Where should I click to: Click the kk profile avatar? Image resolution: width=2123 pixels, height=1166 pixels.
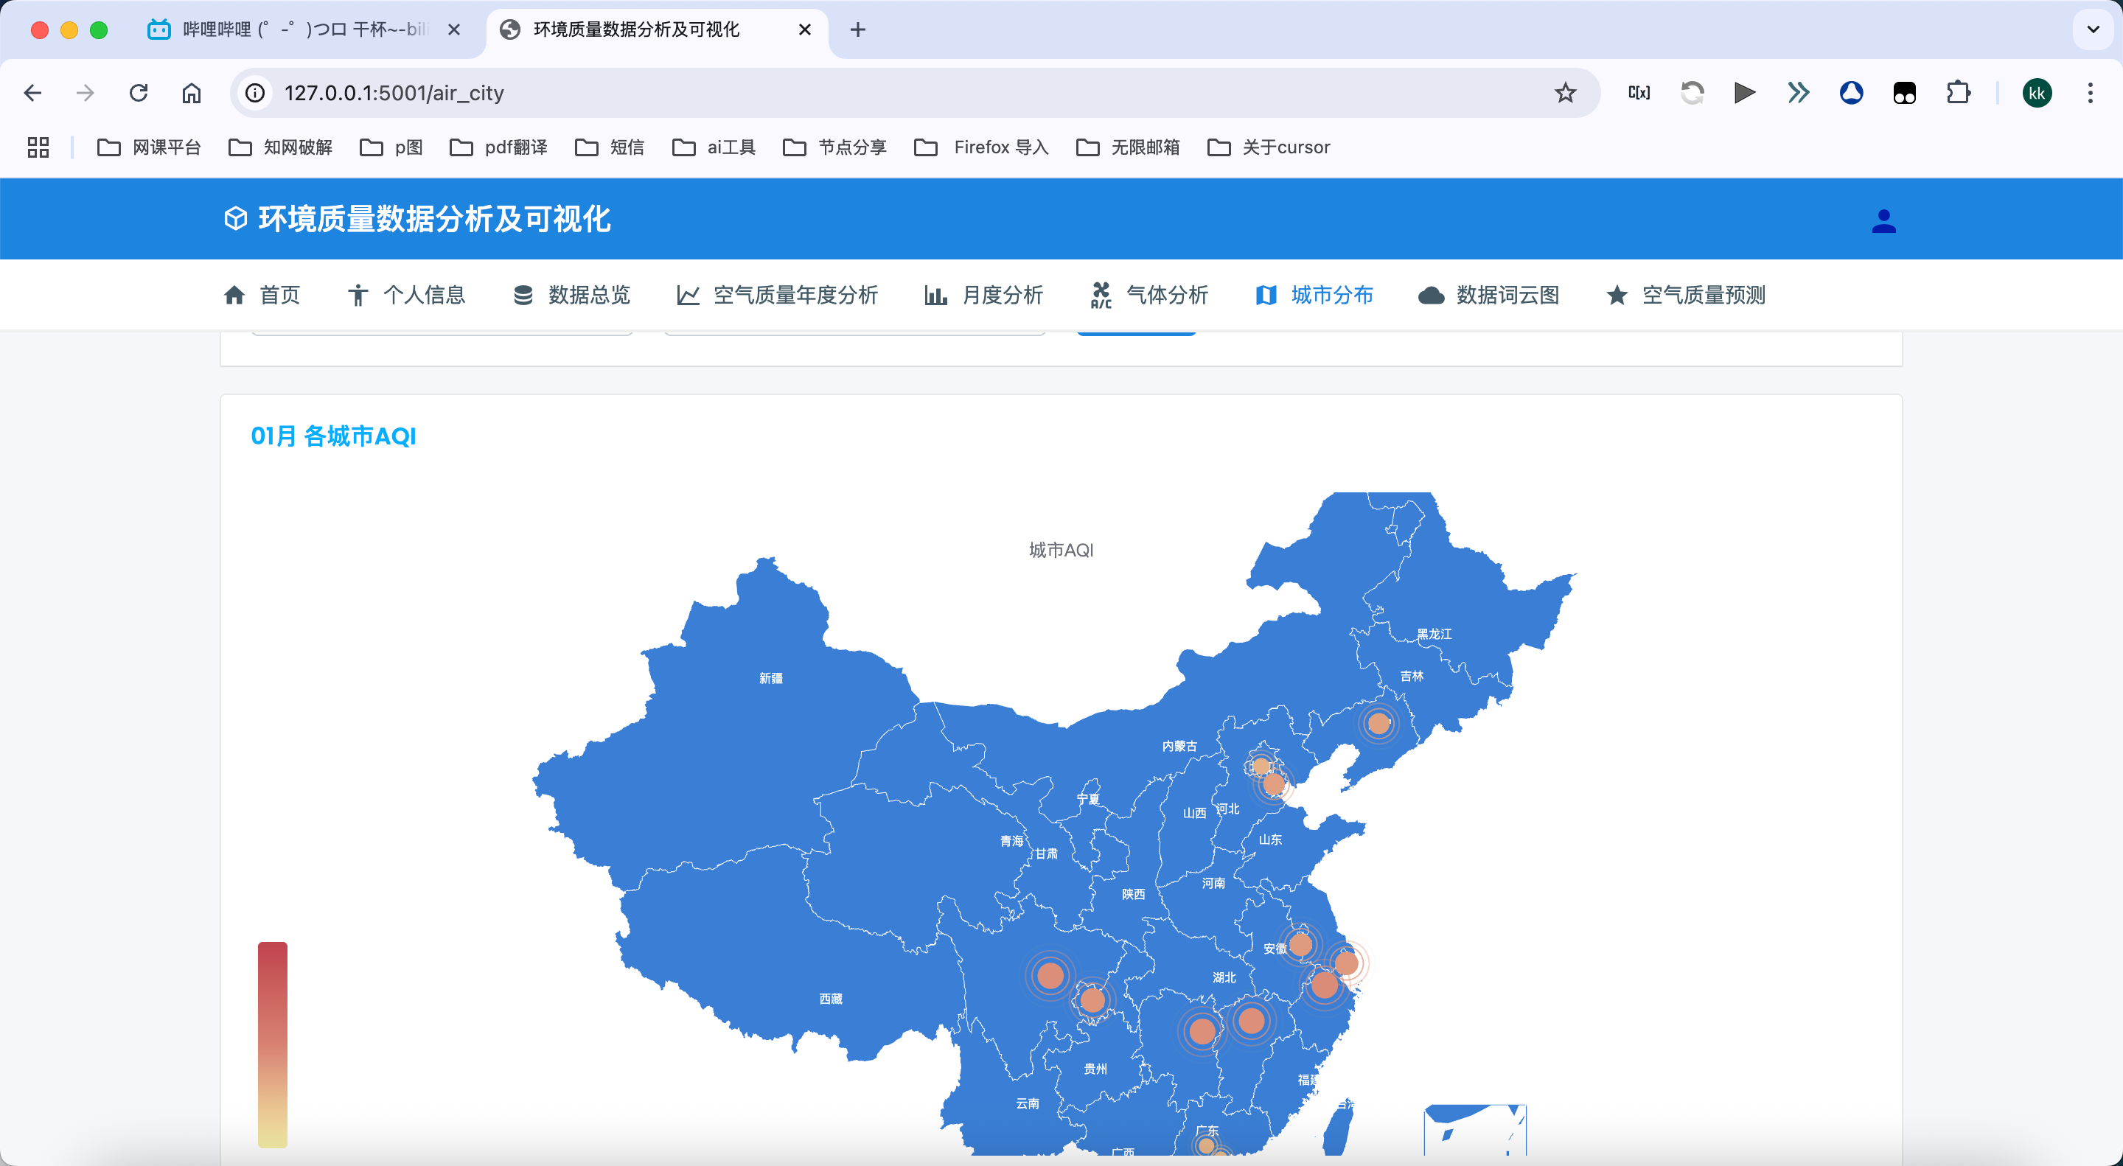[2037, 93]
